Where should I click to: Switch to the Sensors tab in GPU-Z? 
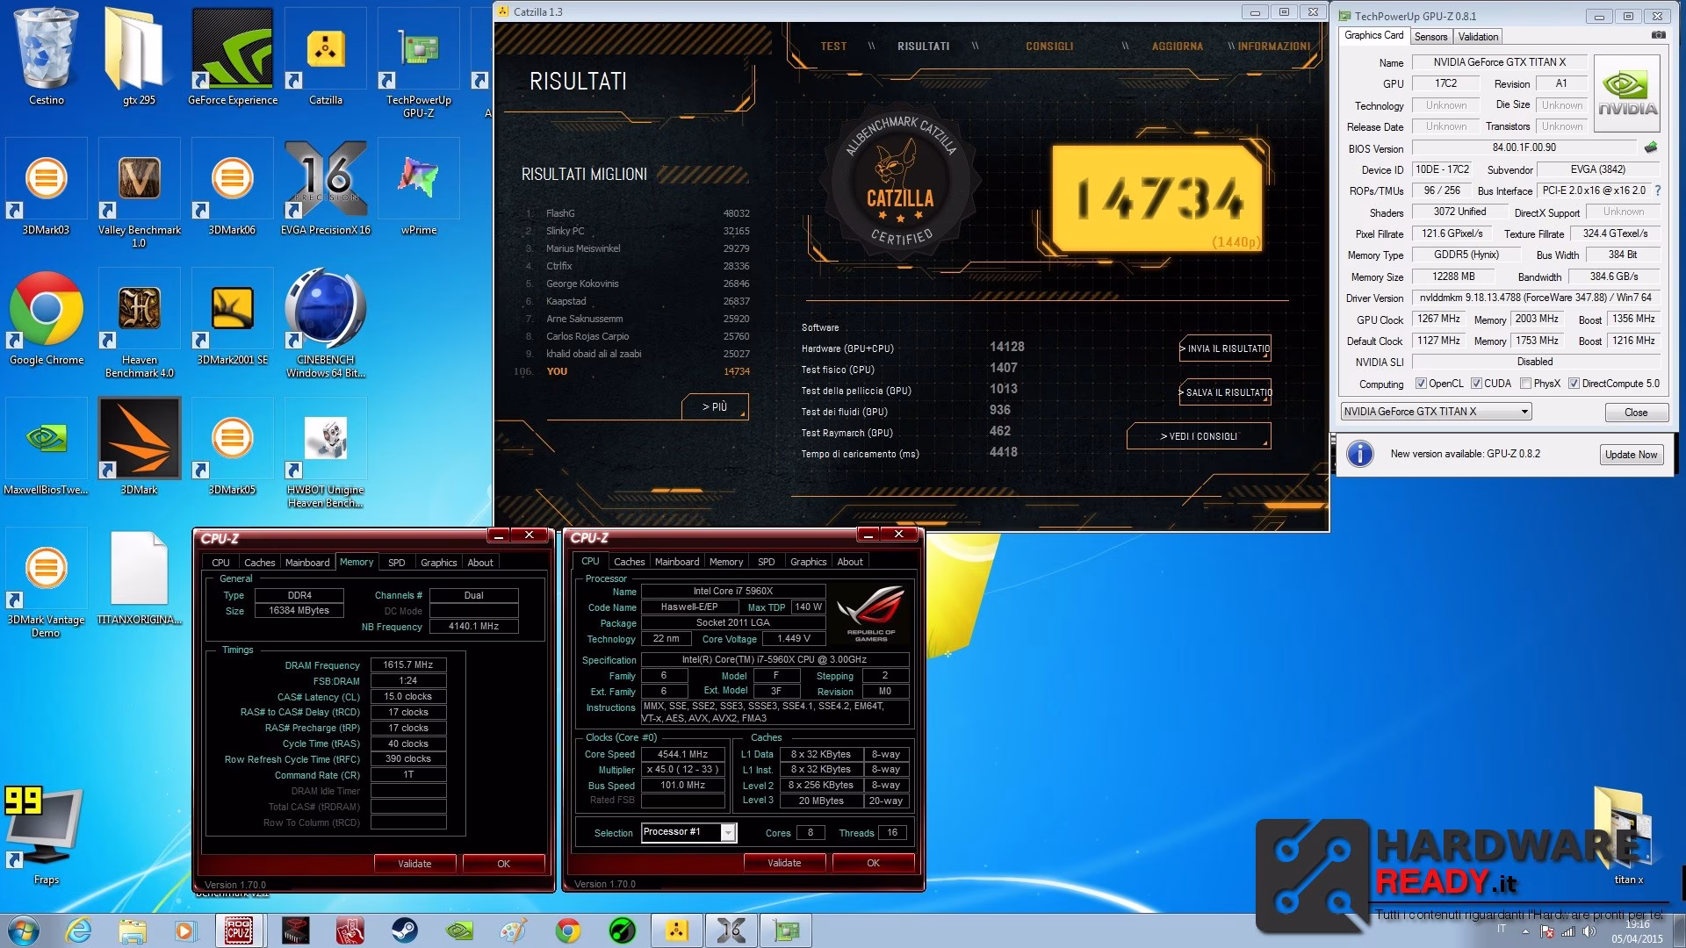[1430, 37]
